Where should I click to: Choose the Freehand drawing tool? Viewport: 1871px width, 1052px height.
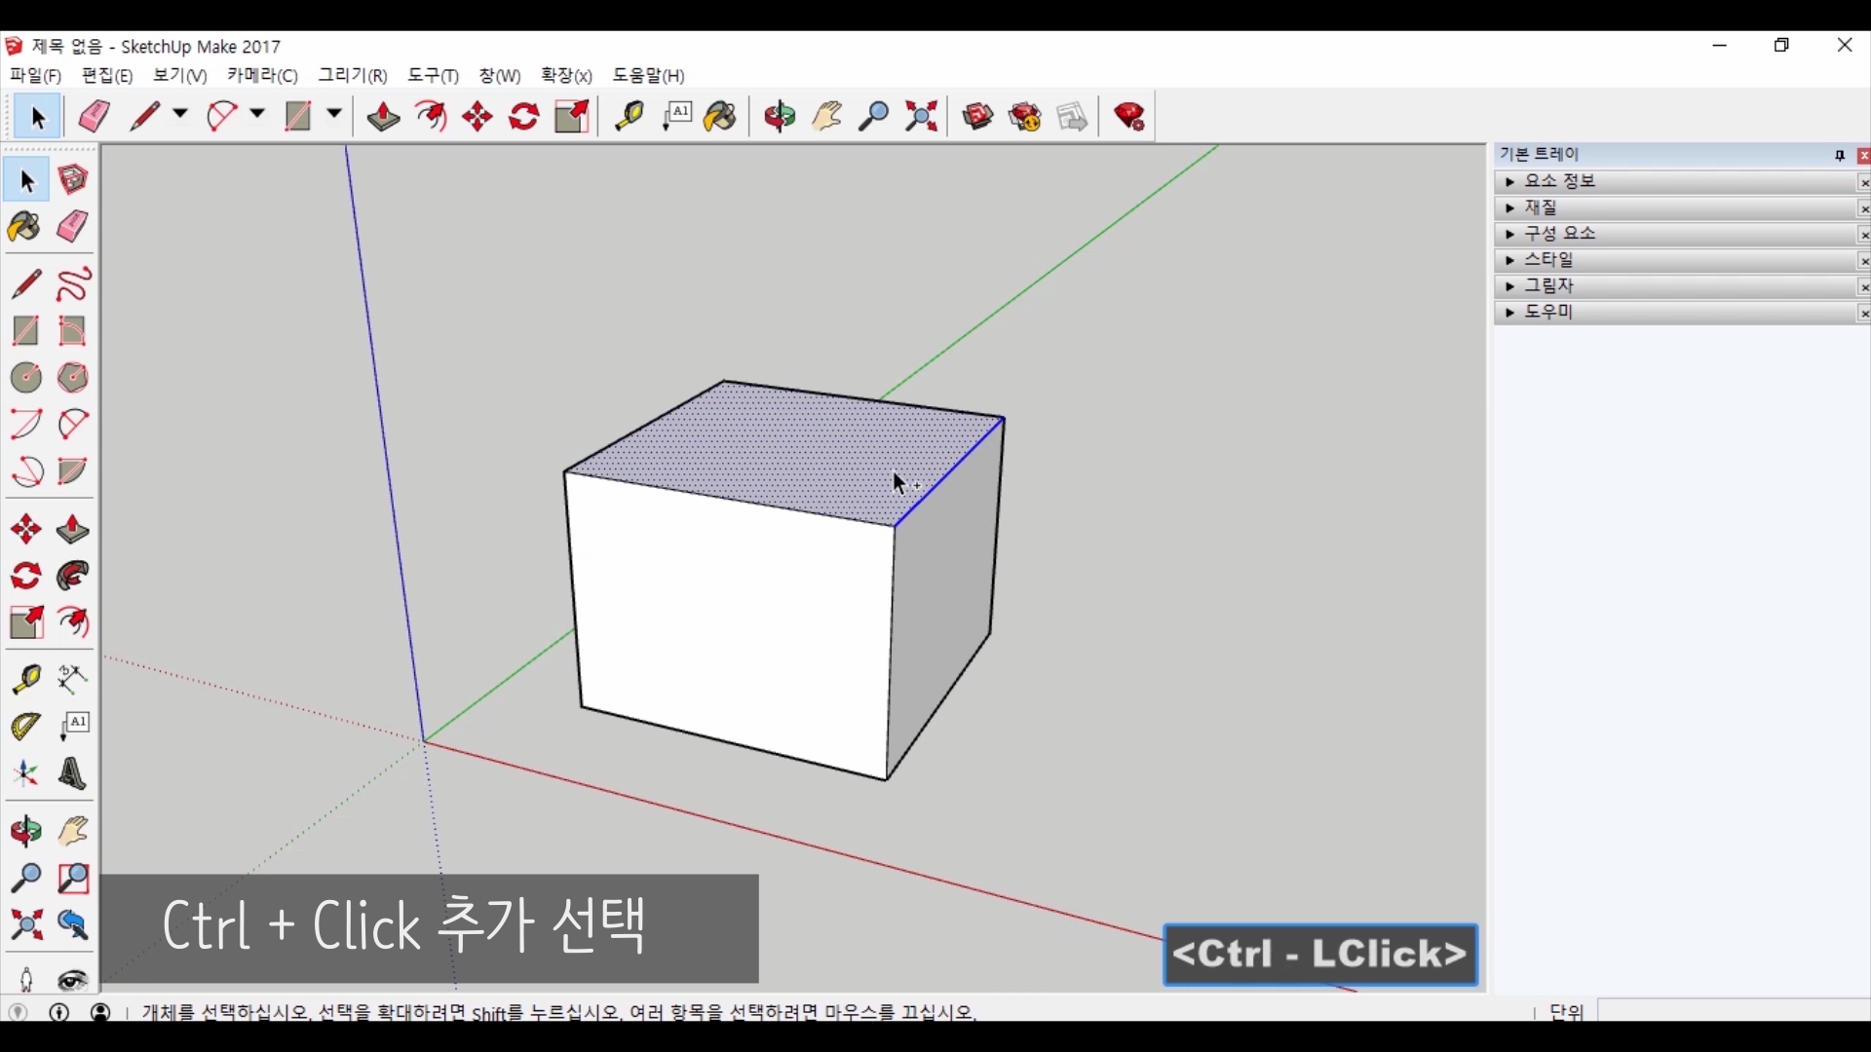pyautogui.click(x=73, y=284)
